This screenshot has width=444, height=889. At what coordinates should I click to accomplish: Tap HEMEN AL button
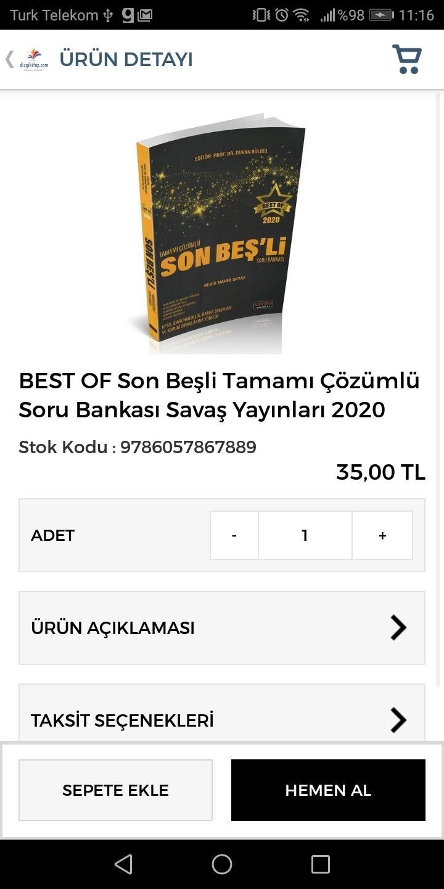click(328, 790)
